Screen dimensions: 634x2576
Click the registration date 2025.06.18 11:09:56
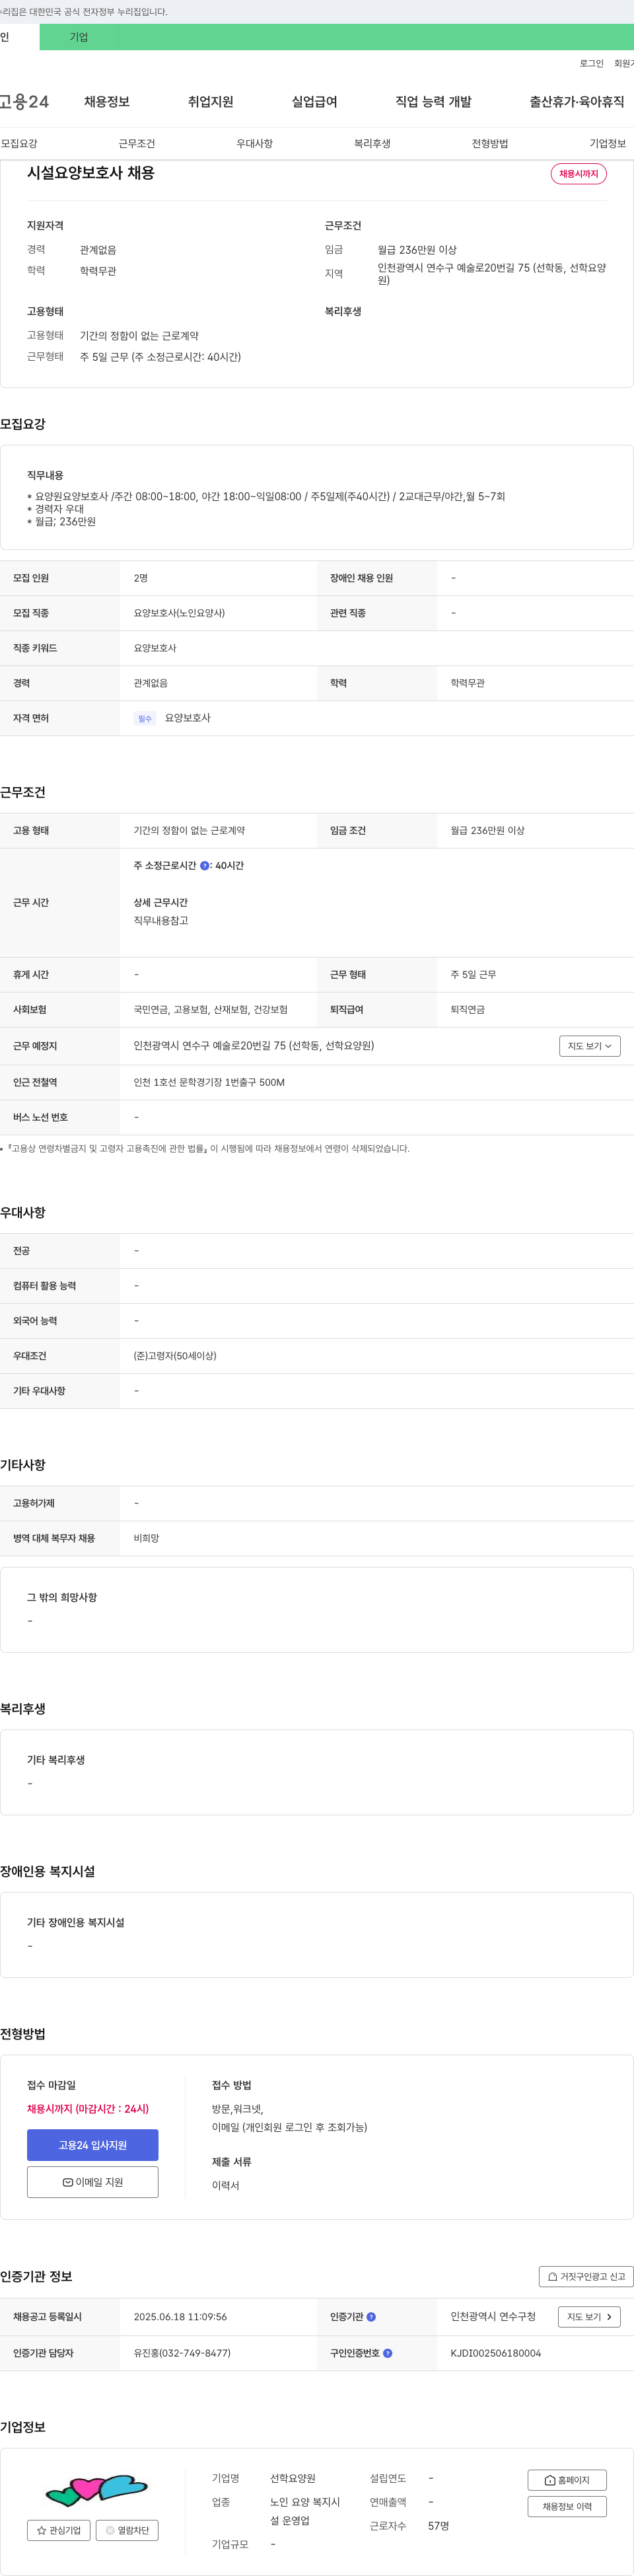[x=180, y=2317]
